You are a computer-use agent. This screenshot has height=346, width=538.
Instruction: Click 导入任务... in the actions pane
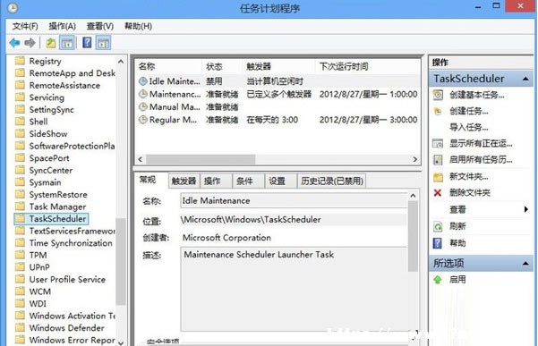469,128
